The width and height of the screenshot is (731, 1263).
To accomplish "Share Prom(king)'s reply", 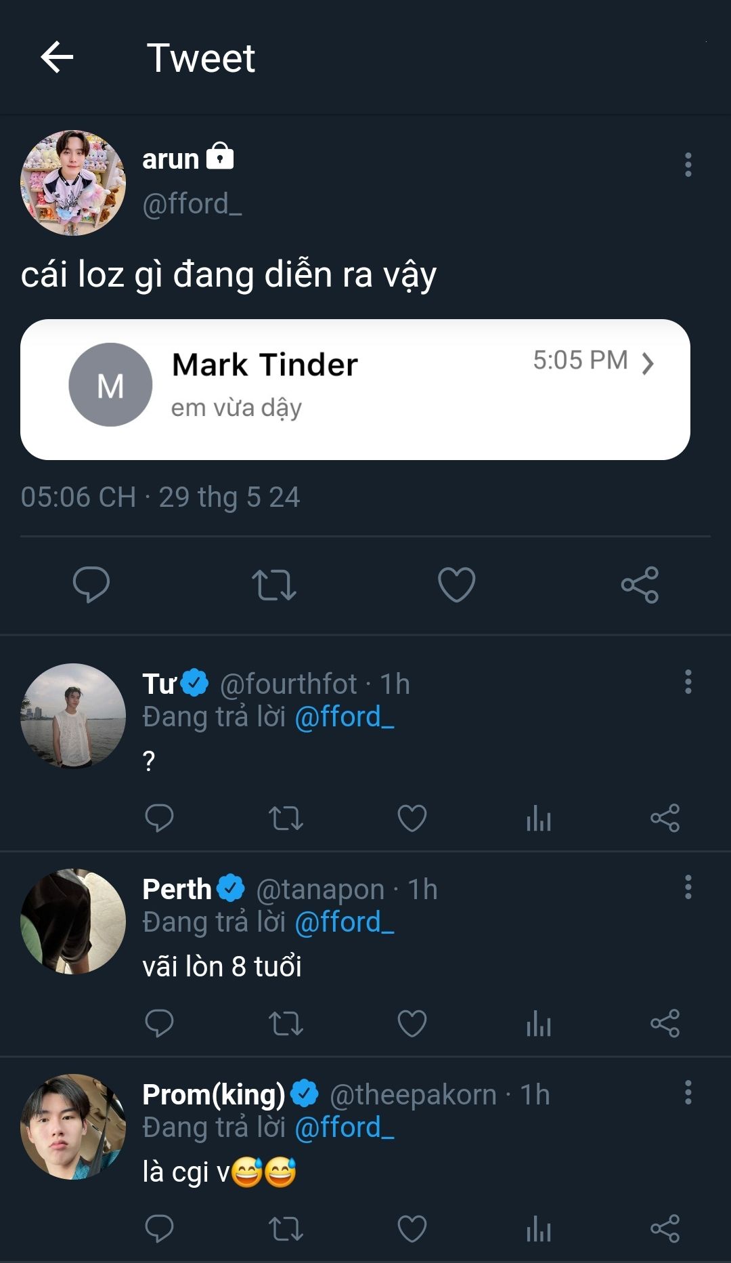I will [665, 1229].
